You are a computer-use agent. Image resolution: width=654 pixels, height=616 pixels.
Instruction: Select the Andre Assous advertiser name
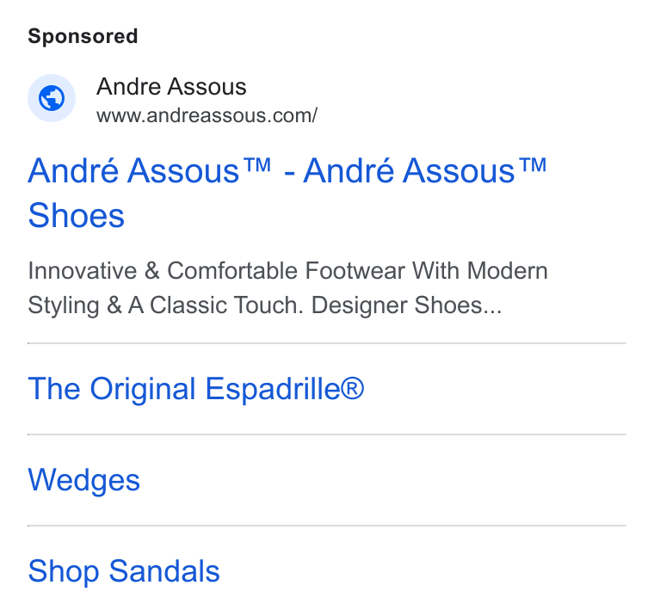tap(171, 87)
